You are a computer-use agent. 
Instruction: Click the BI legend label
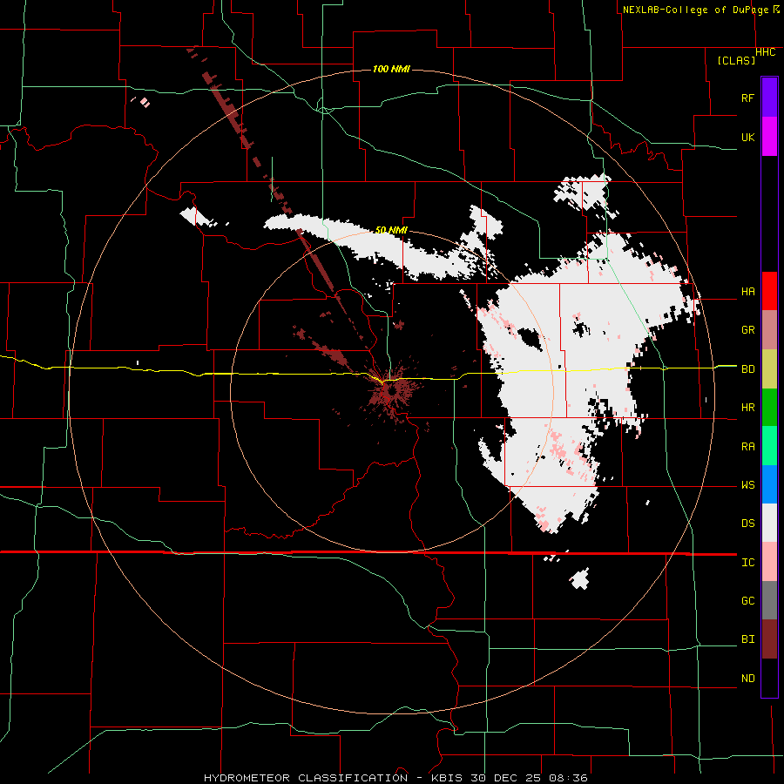pyautogui.click(x=747, y=639)
